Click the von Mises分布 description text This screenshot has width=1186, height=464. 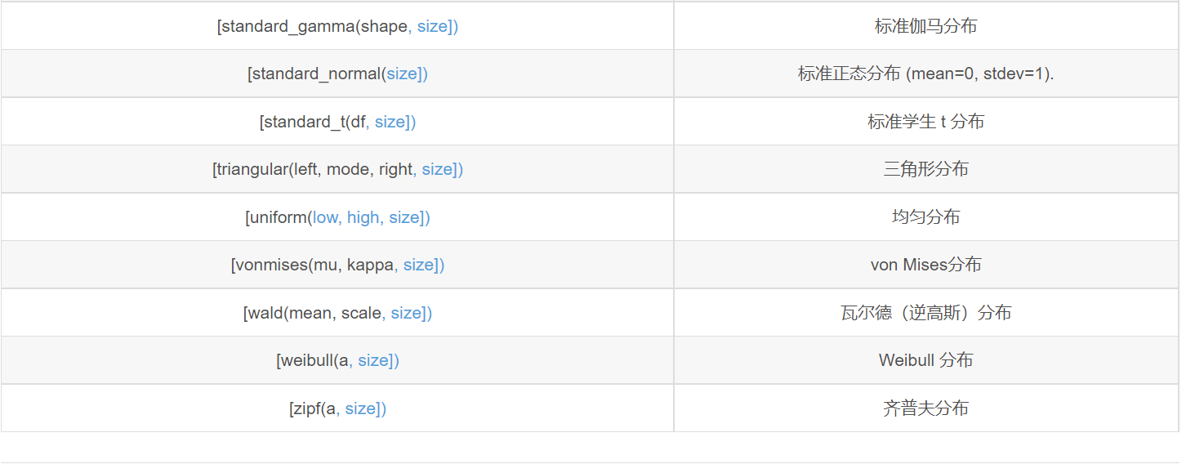(x=925, y=265)
